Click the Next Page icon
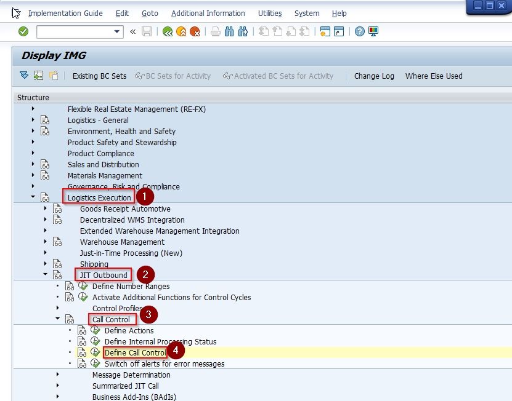This screenshot has height=401, width=512. click(291, 31)
